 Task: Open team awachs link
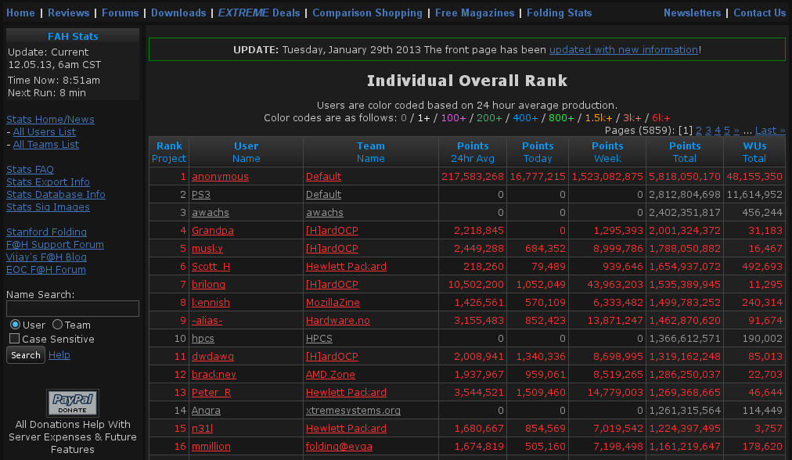325,213
